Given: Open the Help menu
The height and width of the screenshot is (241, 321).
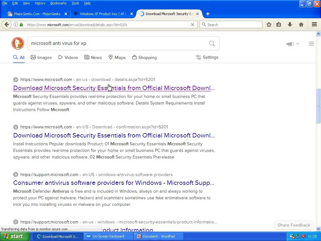Looking at the screenshot, I should pyautogui.click(x=87, y=3).
